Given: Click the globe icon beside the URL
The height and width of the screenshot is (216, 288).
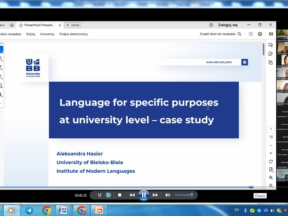Looking at the screenshot, I should (244, 62).
